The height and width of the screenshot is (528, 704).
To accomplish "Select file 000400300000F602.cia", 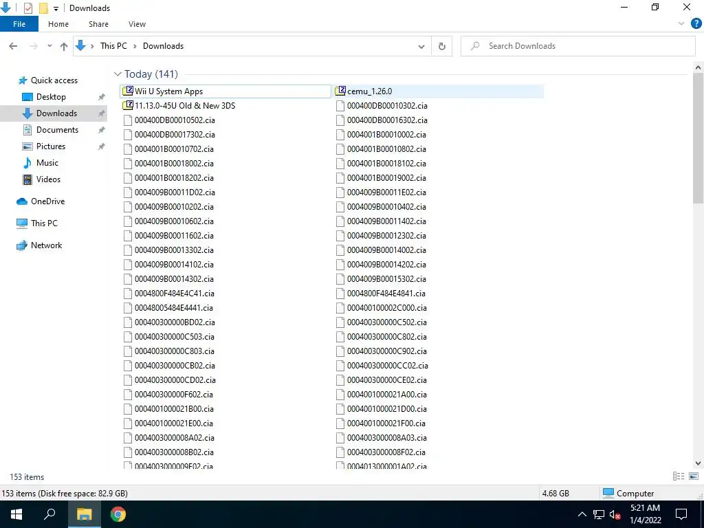I will click(x=168, y=394).
